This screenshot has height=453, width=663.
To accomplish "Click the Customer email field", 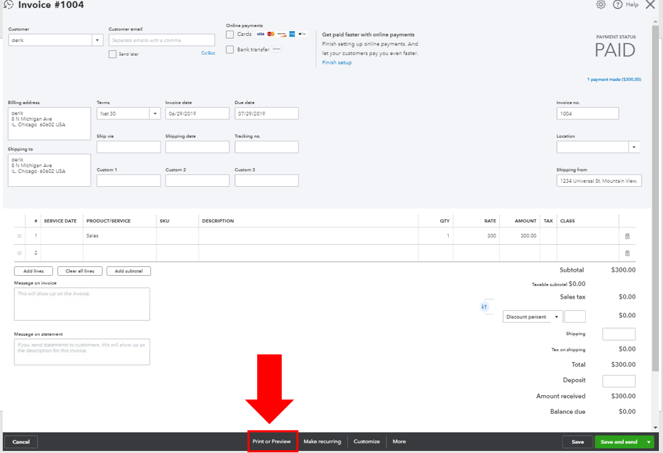I will click(161, 40).
